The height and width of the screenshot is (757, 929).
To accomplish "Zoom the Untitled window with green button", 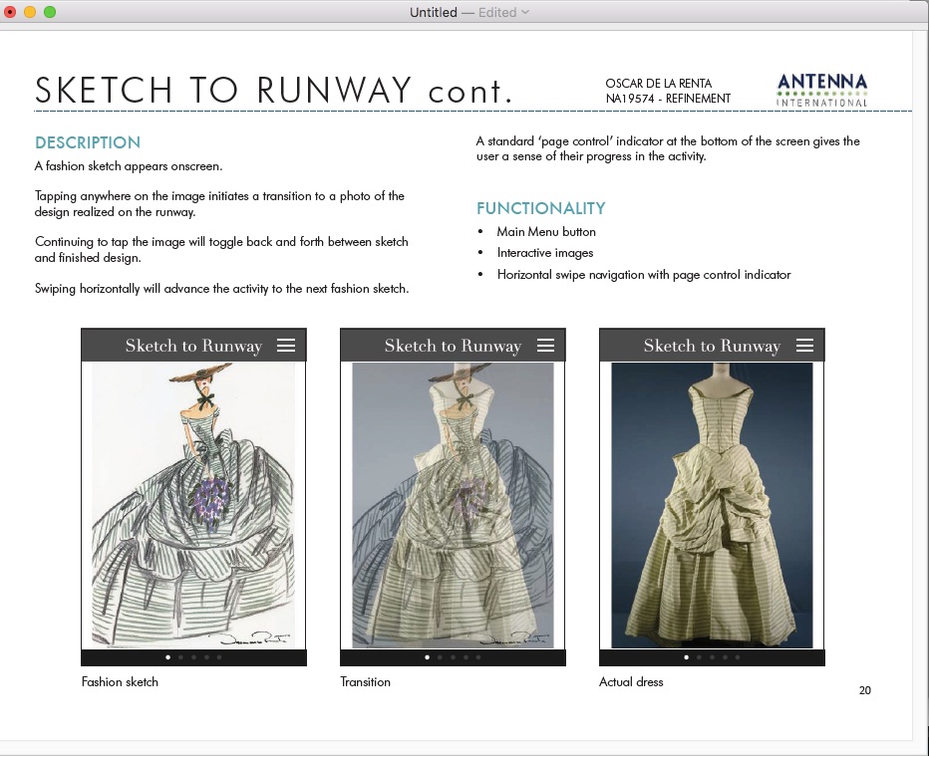I will click(x=50, y=12).
